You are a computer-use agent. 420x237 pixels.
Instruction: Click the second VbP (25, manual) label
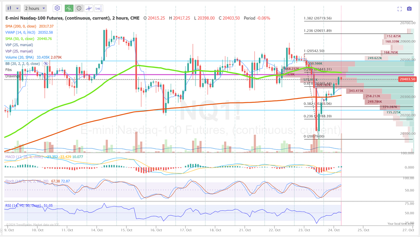[x=19, y=51]
